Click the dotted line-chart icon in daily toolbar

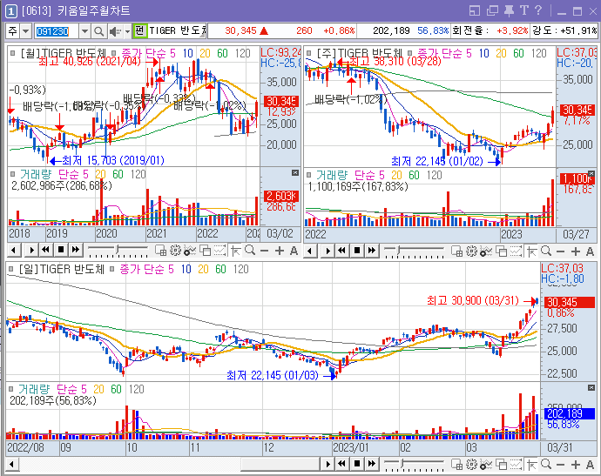click(516, 464)
